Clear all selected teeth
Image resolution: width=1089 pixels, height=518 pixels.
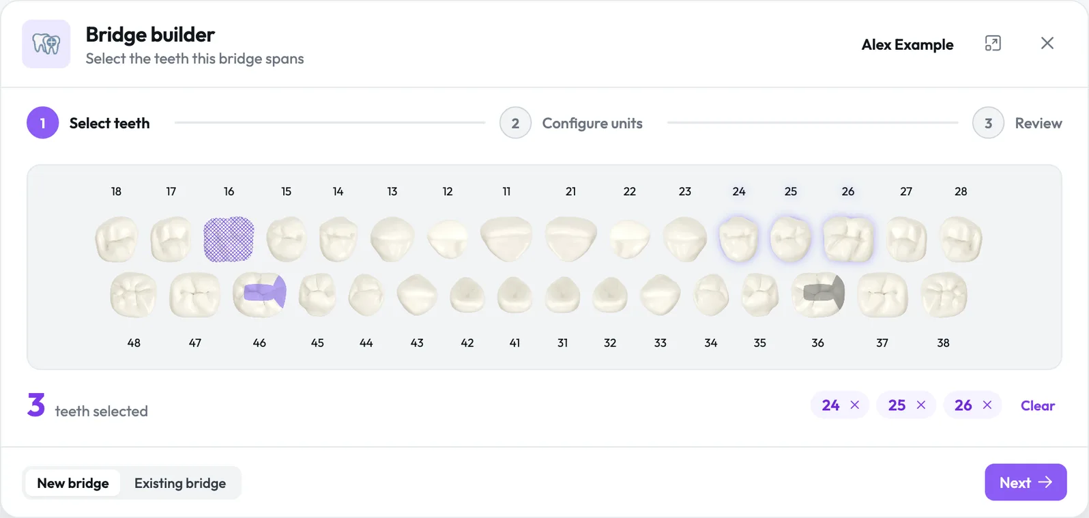point(1038,405)
